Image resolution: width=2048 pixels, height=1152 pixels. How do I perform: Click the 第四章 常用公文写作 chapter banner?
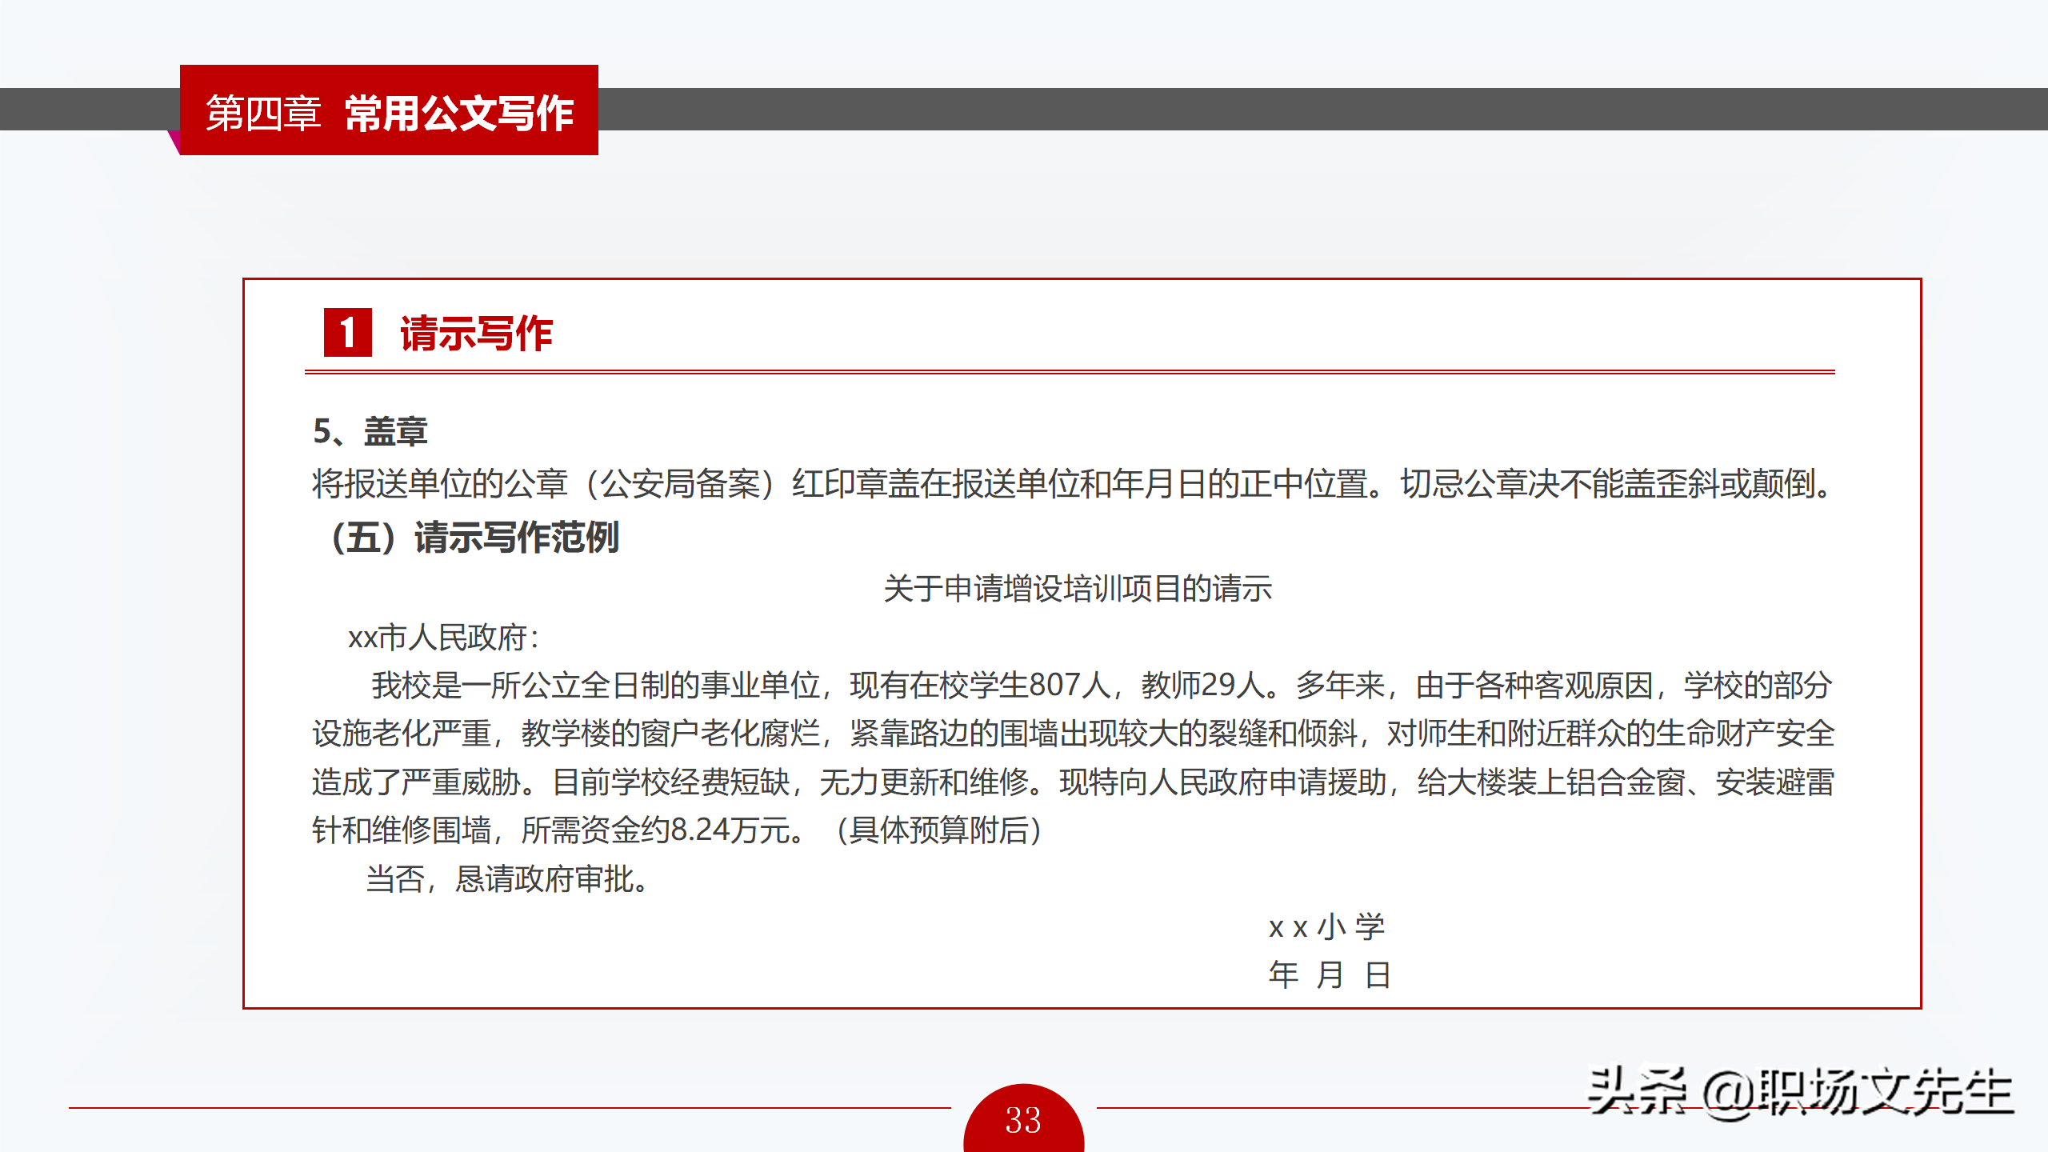pos(389,111)
